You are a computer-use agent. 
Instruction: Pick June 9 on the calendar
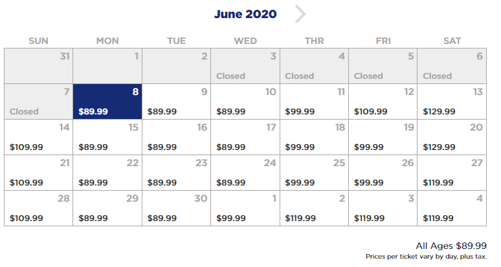[x=176, y=101]
